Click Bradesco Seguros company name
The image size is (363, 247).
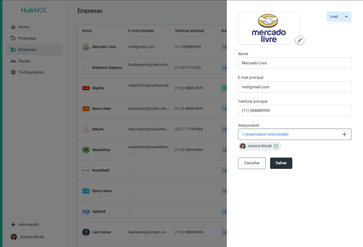pyautogui.click(x=107, y=68)
